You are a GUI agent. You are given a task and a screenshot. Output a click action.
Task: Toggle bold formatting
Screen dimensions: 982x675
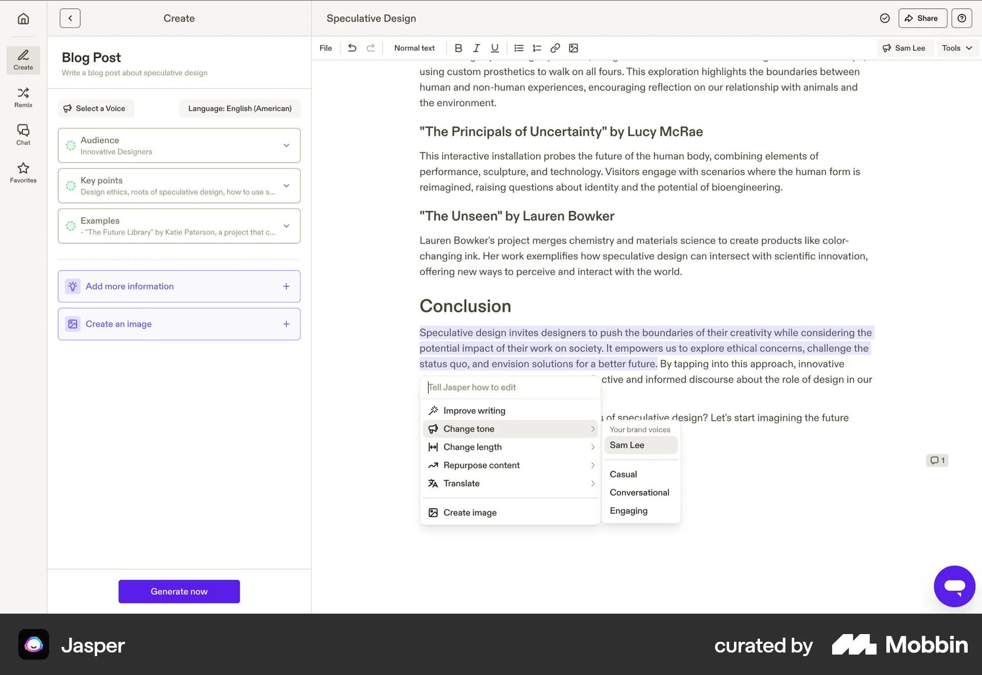click(x=458, y=48)
